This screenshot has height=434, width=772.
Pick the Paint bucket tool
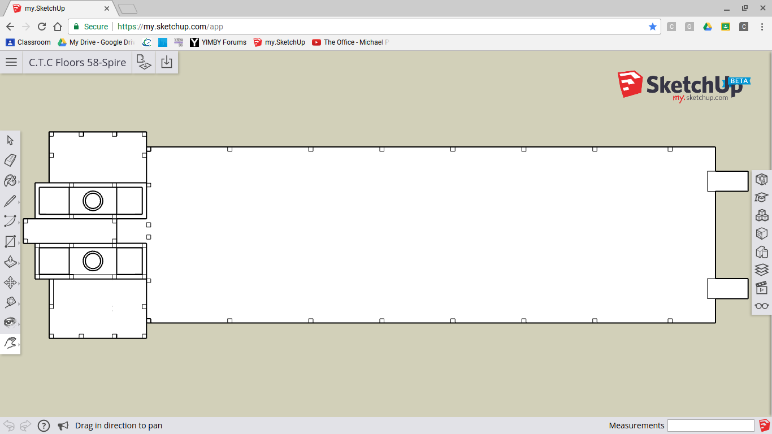[x=10, y=181]
